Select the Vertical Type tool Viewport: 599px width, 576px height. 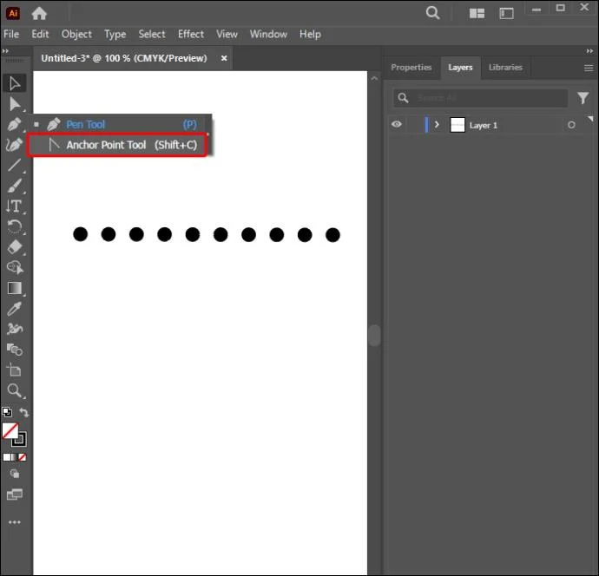[15, 206]
